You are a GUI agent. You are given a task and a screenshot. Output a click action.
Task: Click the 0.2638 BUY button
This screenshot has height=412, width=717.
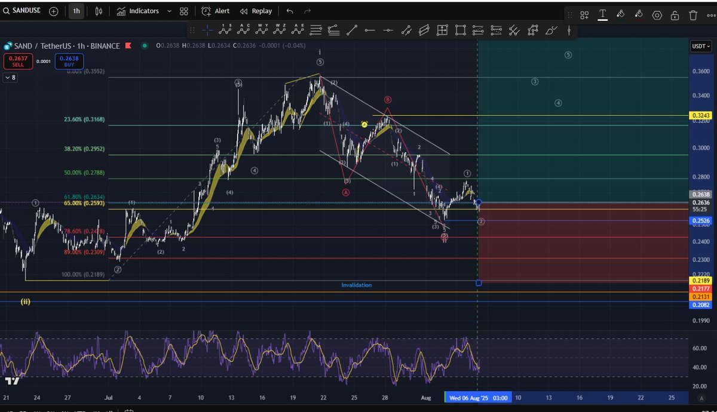69,60
